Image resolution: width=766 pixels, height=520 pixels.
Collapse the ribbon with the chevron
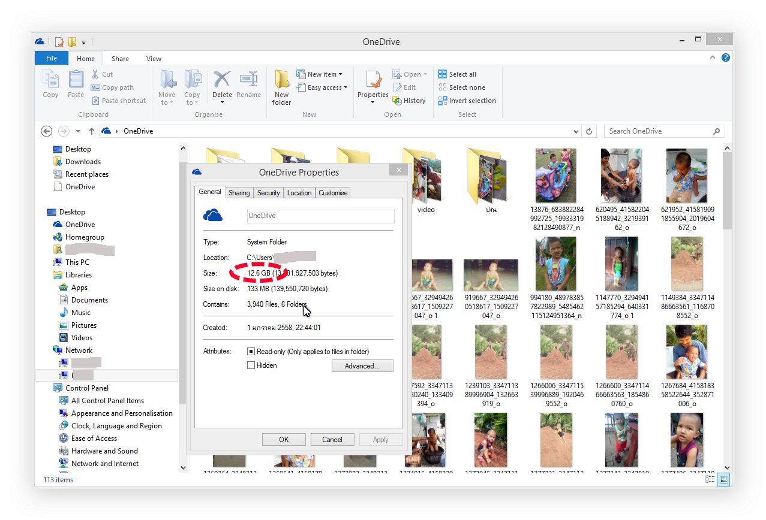(713, 58)
